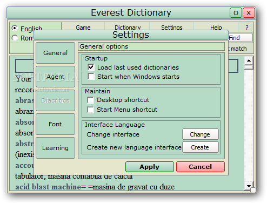The height and width of the screenshot is (204, 267).
Task: Cancel the Settings dialog
Action: pos(201,167)
